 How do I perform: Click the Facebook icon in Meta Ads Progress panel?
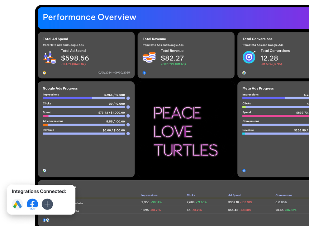[244, 171]
